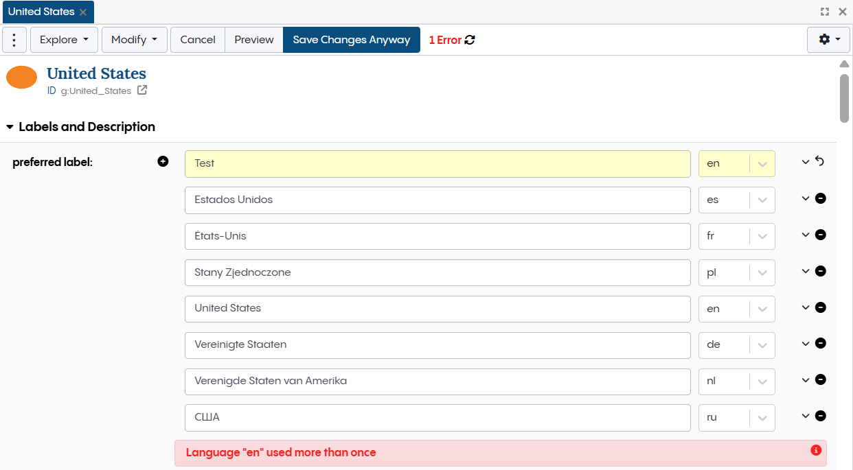The width and height of the screenshot is (853, 470).
Task: Edit Verenigde Staten van Amerika field
Action: tap(437, 381)
